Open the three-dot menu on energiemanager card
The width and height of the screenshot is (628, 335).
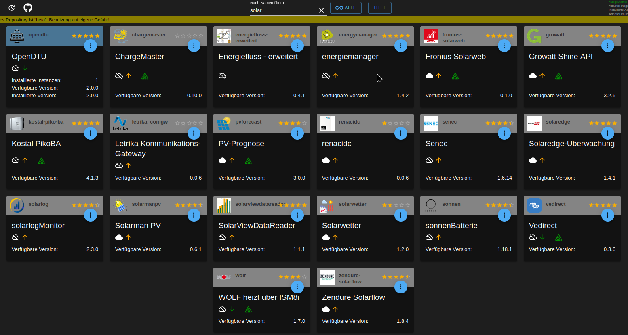(x=401, y=46)
